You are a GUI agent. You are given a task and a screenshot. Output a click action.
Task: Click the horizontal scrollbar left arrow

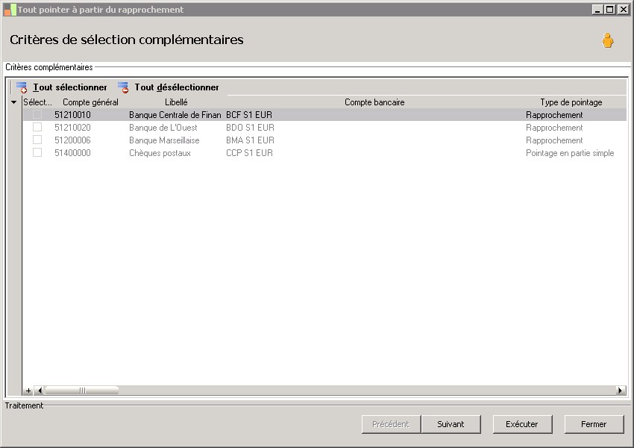click(40, 391)
